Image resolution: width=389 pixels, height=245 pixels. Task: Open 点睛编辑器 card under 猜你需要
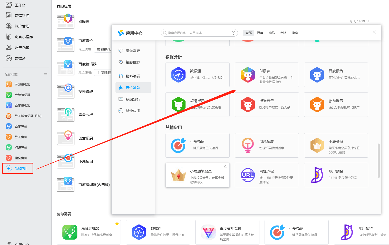[89, 232]
